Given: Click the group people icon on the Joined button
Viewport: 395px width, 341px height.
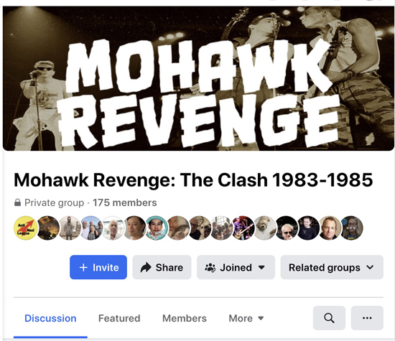Looking at the screenshot, I should click(x=210, y=268).
